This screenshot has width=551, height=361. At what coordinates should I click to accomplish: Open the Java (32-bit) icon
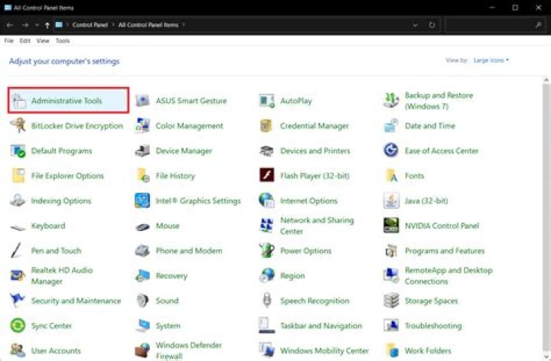(x=391, y=201)
